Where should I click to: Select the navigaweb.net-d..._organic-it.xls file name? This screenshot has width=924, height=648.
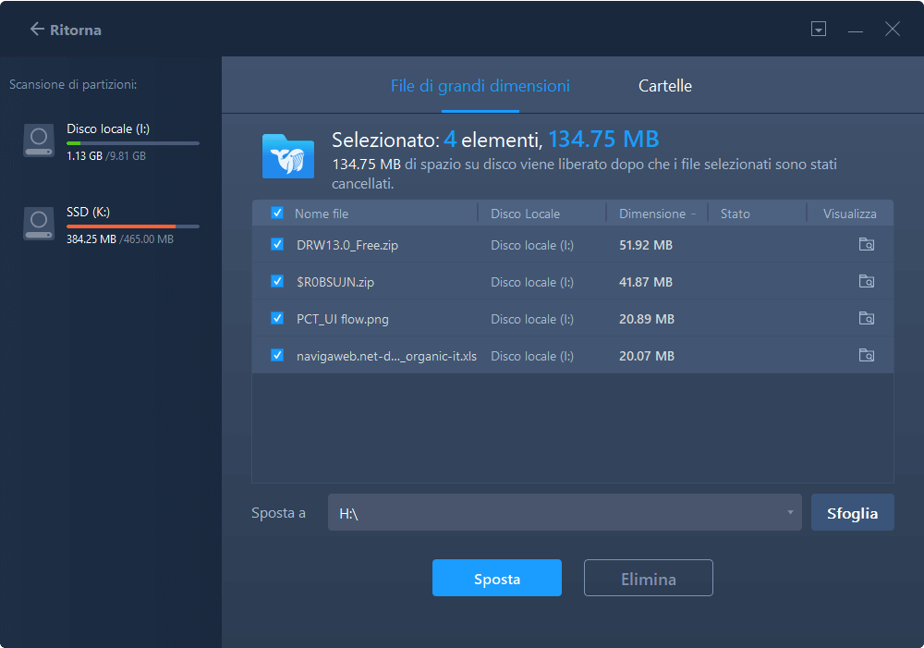[x=386, y=356]
